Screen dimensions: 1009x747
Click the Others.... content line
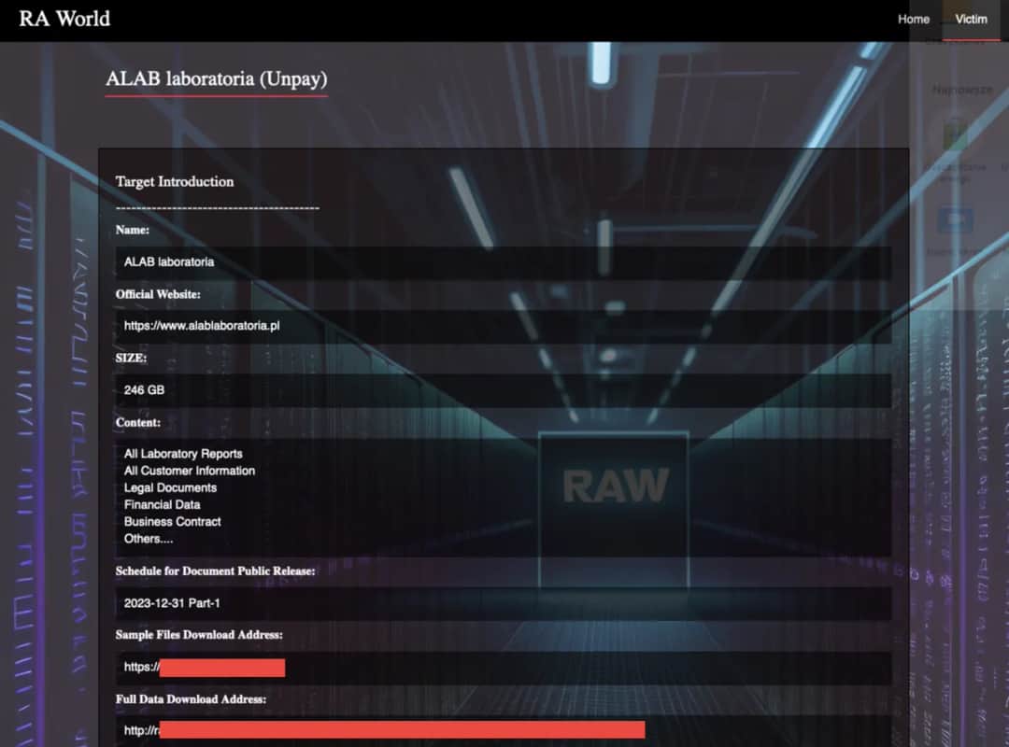[x=149, y=538]
